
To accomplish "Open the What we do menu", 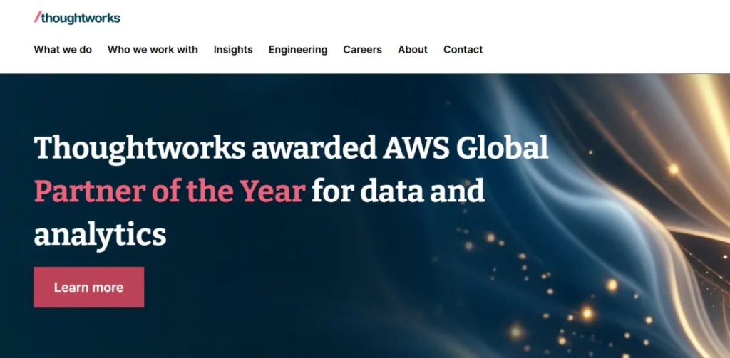I will [63, 50].
